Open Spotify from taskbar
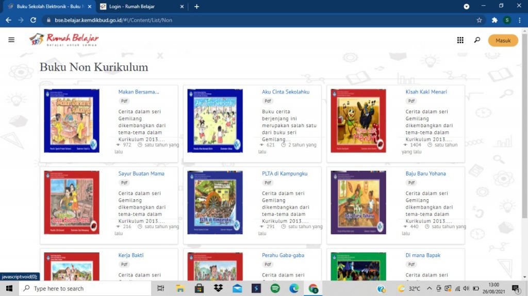Screen dimensions: 528x296 coord(275,289)
